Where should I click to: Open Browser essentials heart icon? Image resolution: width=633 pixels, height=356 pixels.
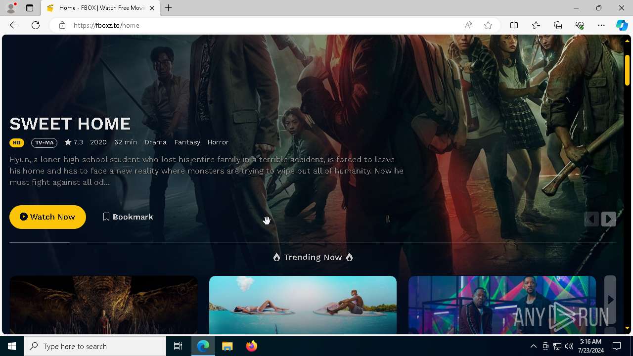(x=580, y=25)
